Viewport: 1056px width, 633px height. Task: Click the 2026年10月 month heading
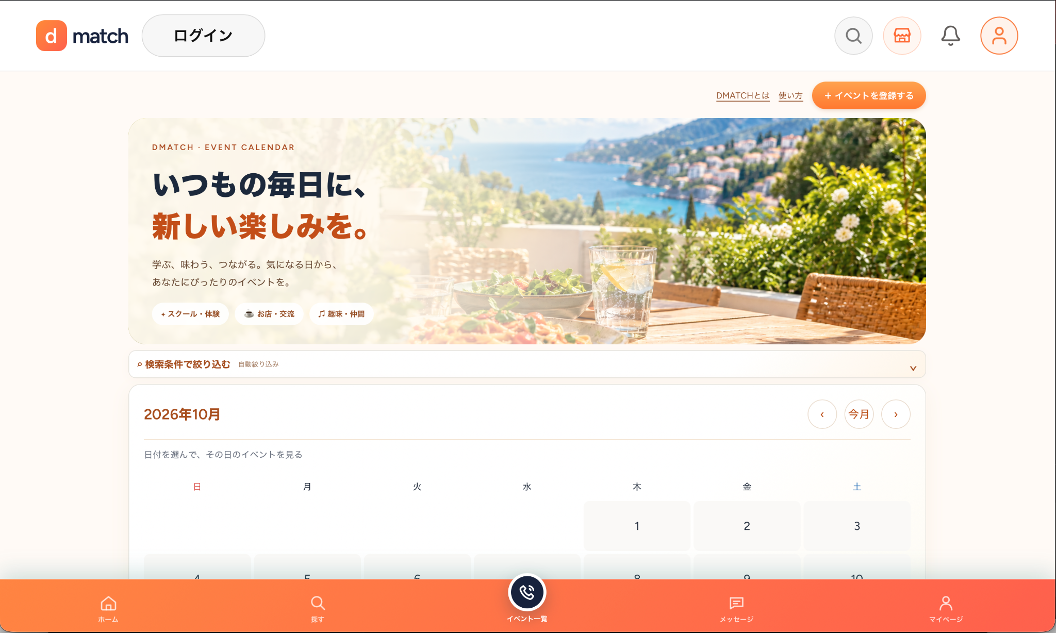182,414
